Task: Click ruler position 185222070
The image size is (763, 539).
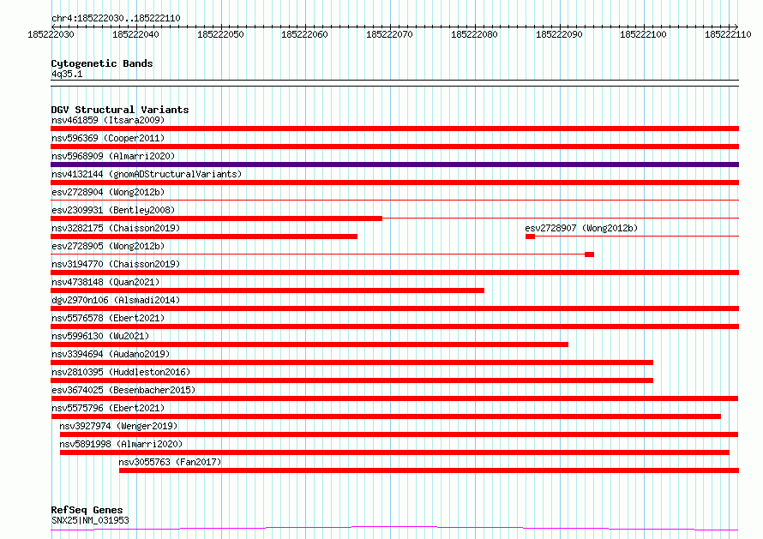Action: point(390,34)
